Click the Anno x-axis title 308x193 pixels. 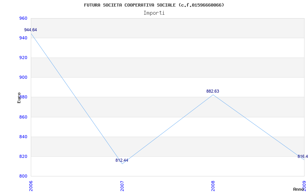click(x=300, y=189)
